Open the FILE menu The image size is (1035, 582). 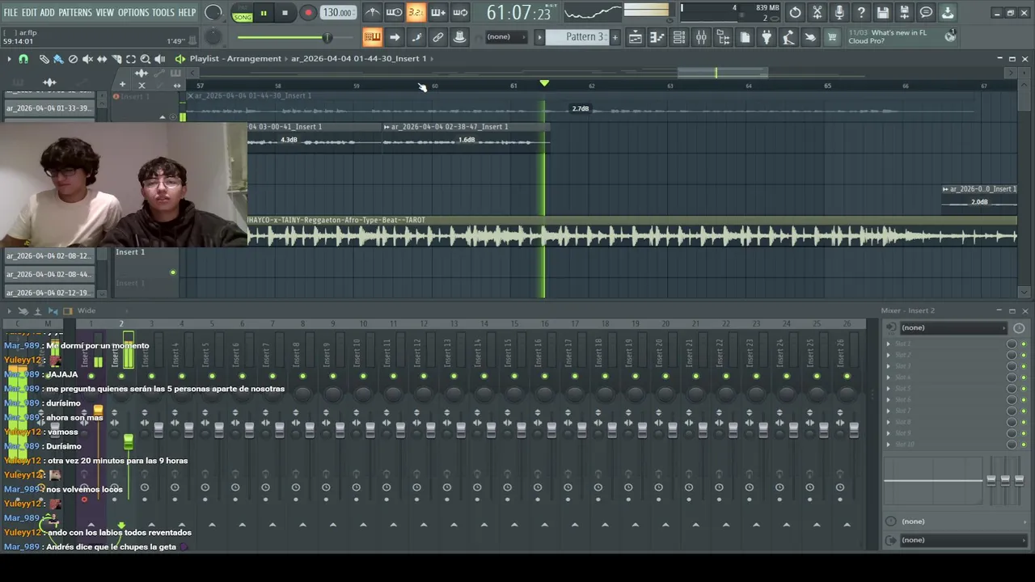pos(11,12)
